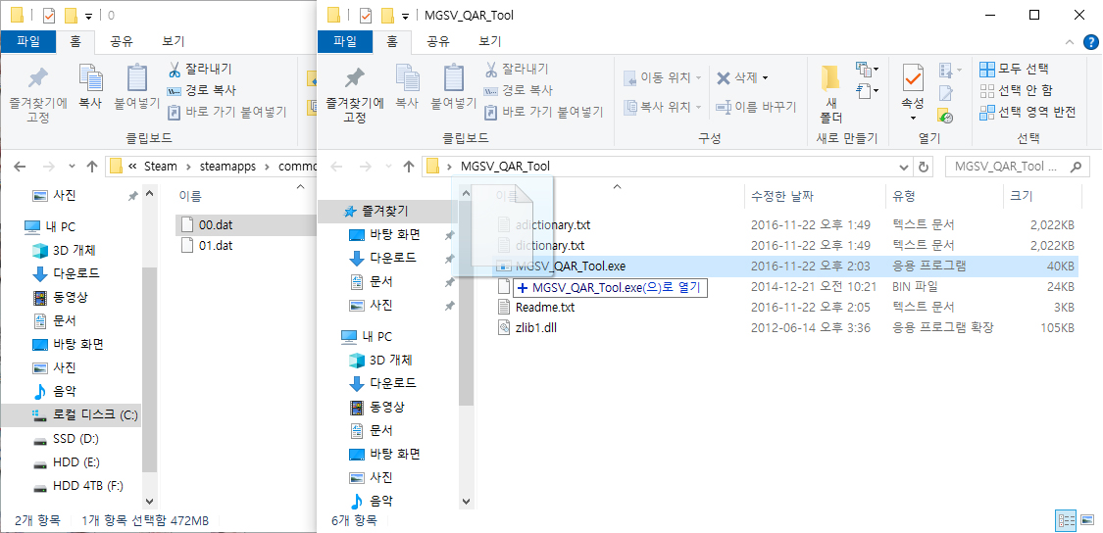Click the 열기 (Open) dropdown icon

[x=950, y=71]
